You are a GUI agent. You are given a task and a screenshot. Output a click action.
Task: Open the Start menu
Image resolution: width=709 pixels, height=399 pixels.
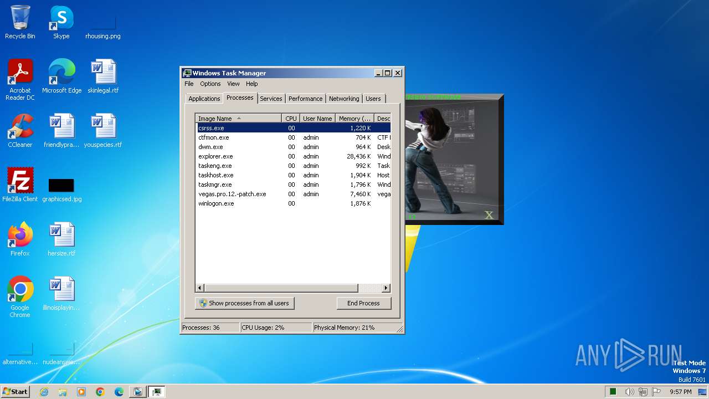click(x=15, y=392)
